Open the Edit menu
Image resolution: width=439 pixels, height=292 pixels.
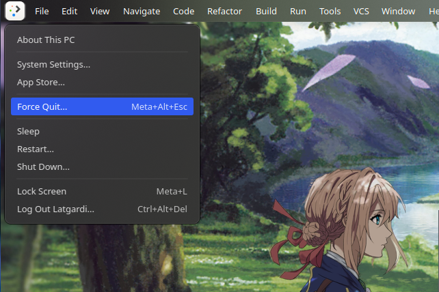69,12
